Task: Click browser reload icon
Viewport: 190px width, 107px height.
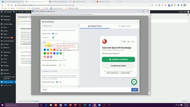Action: [9, 5]
